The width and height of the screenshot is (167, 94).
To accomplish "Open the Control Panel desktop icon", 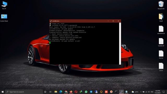I will (x=4, y=18).
